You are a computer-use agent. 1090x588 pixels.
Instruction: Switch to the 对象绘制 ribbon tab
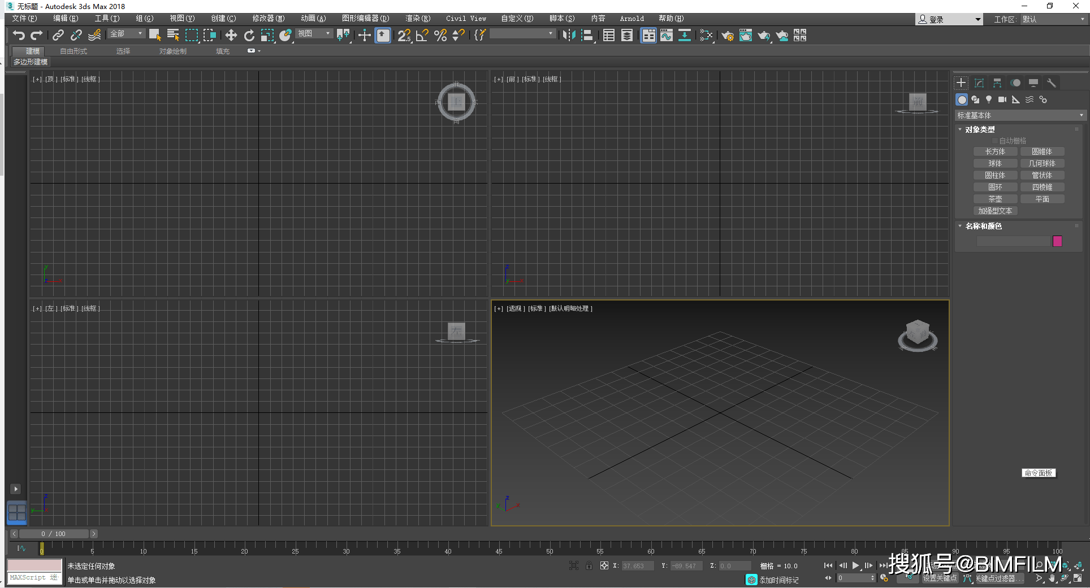point(172,51)
